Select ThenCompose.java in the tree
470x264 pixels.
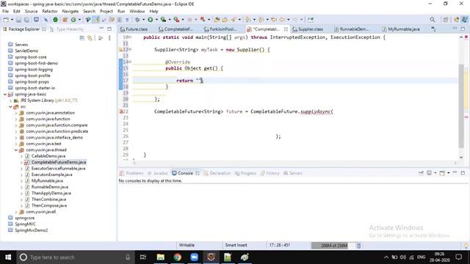[x=49, y=205]
